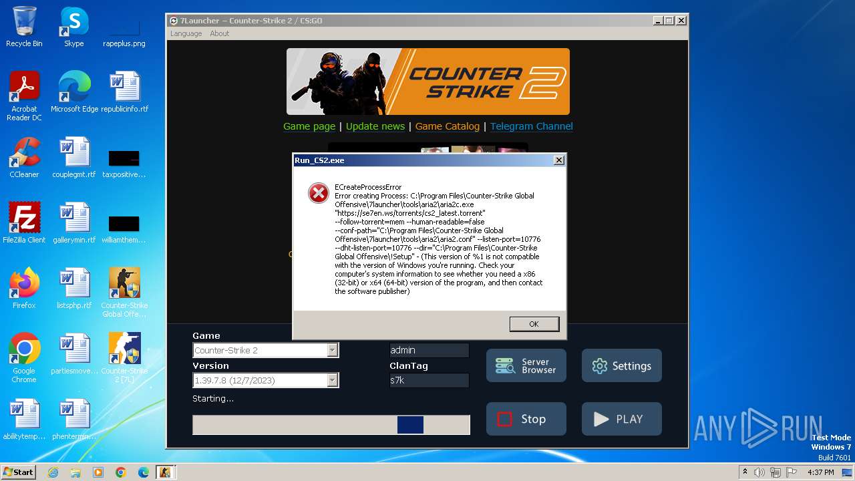Screen dimensions: 855x481
Task: Open republicinfo.rtf document
Action: click(x=124, y=92)
